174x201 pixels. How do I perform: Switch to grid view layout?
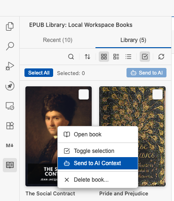104,57
